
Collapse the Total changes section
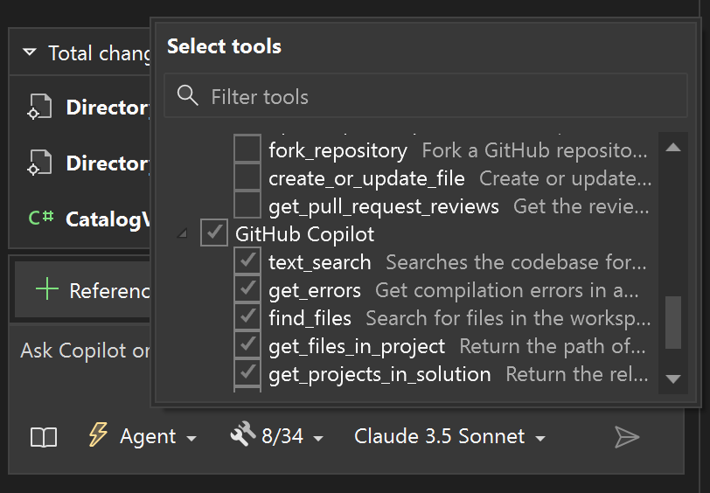(x=30, y=53)
